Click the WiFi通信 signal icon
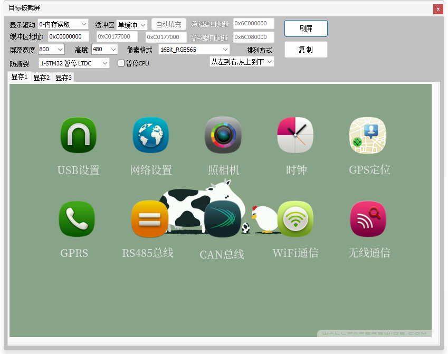This screenshot has width=448, height=354. [296, 219]
